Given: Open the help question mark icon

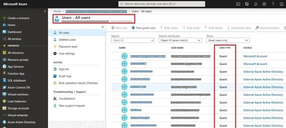Looking at the screenshot, I should coord(273,4).
